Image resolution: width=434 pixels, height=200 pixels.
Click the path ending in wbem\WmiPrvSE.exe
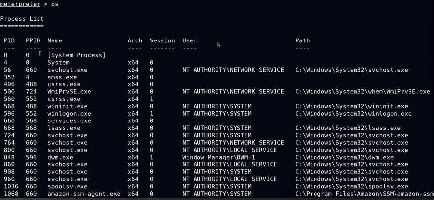pos(362,91)
